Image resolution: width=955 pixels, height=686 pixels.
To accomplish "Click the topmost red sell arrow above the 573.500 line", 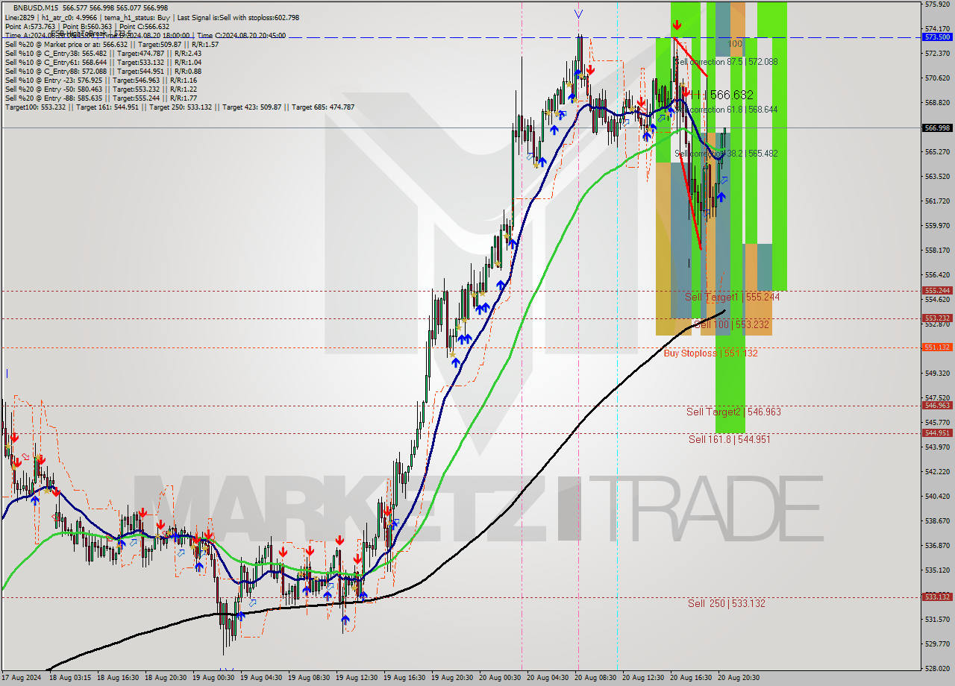I will point(676,25).
